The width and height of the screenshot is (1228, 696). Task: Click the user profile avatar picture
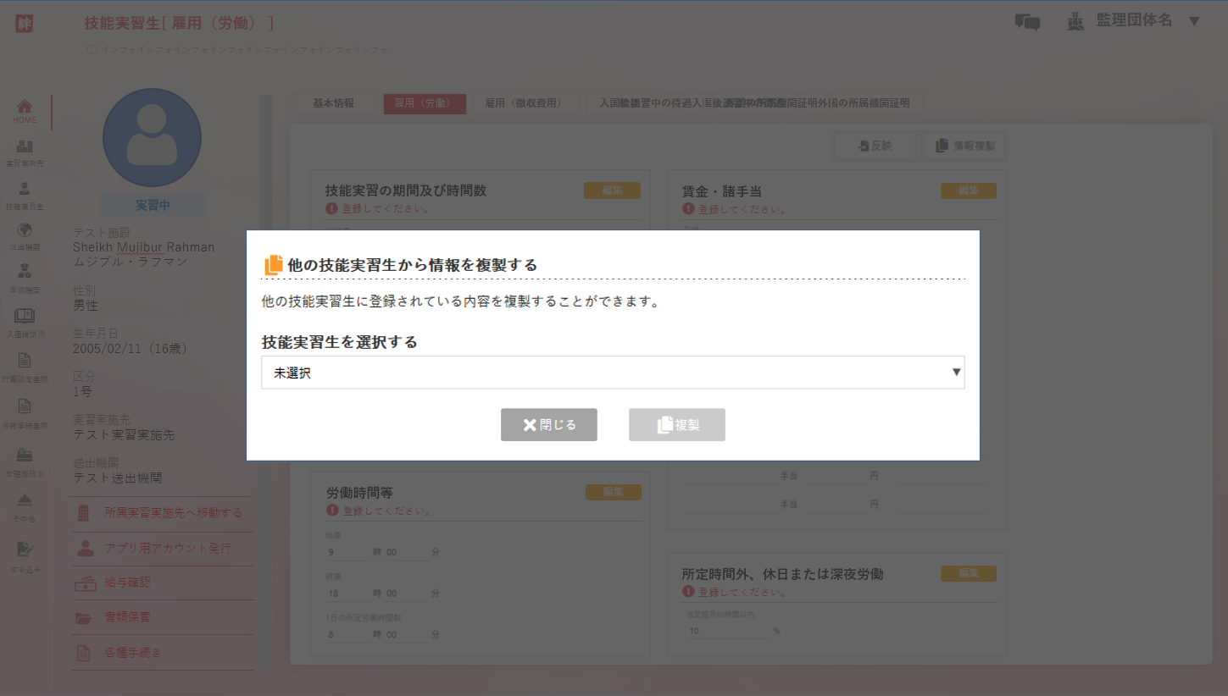click(153, 137)
